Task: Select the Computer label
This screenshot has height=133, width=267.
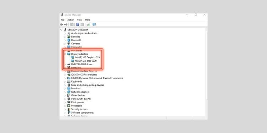Action: [77, 47]
